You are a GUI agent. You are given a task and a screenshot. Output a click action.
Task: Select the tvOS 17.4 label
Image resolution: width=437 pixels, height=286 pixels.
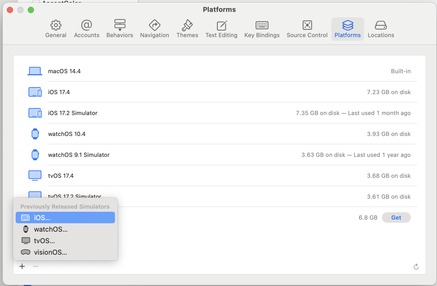pyautogui.click(x=61, y=176)
